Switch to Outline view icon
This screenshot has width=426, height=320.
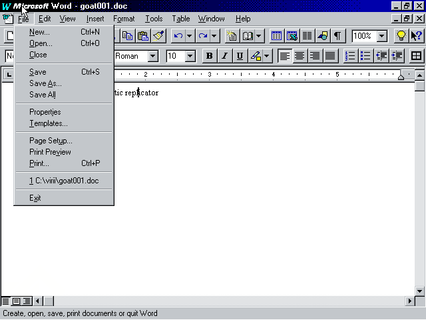[x=27, y=301]
